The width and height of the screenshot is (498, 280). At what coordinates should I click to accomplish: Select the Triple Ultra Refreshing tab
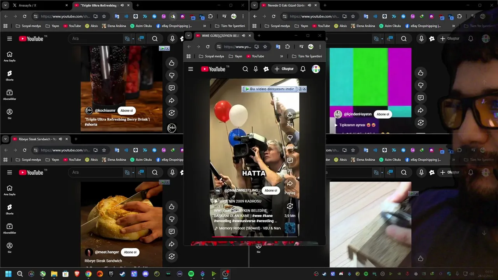click(x=102, y=5)
